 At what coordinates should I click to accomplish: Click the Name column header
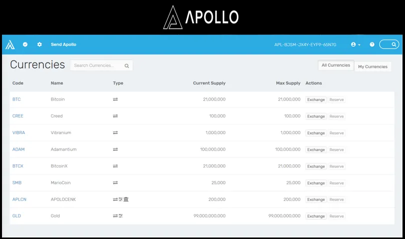click(57, 83)
